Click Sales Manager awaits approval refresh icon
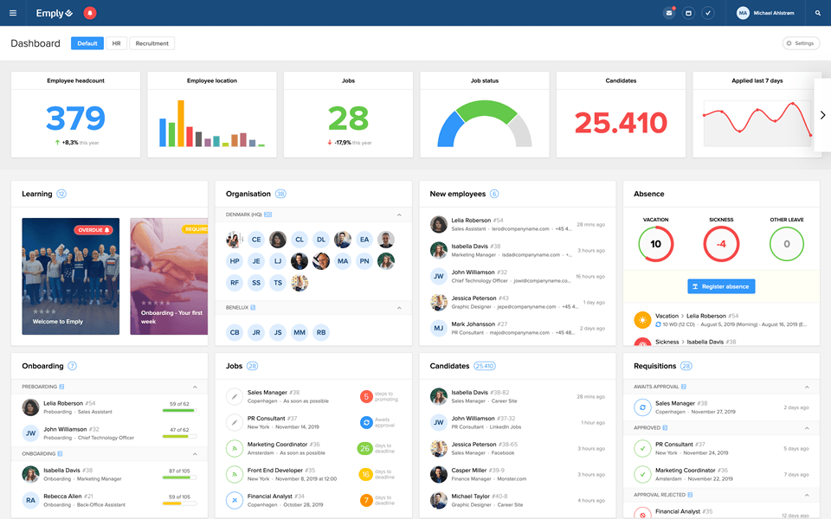The width and height of the screenshot is (831, 519). (x=642, y=407)
